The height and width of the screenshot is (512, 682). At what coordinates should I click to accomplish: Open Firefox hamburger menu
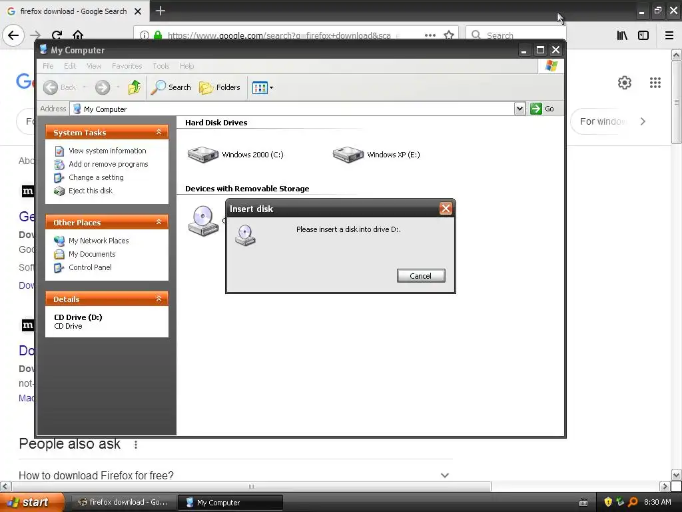(669, 35)
